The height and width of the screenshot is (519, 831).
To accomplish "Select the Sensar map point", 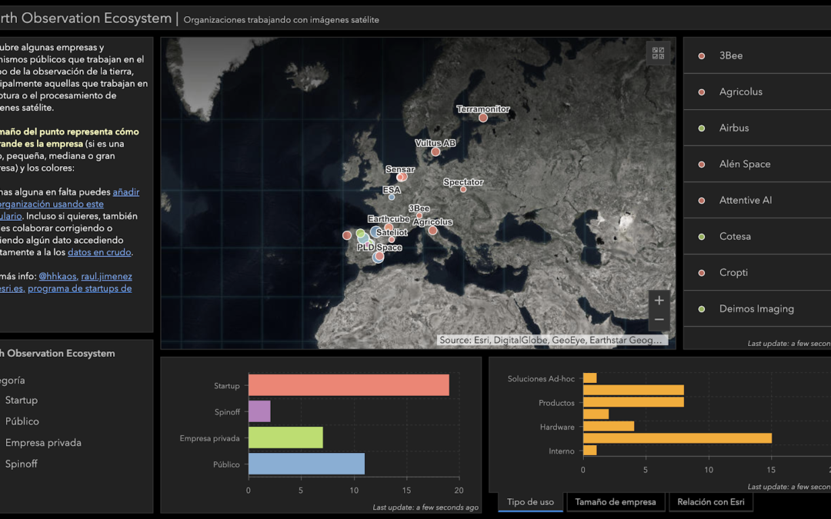I will 401,177.
